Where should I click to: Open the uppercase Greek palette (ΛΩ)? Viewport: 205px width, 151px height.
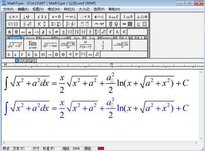coord(142,17)
